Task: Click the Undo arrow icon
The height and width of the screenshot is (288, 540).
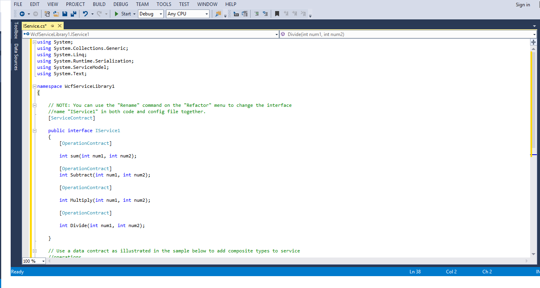Action: pos(85,14)
